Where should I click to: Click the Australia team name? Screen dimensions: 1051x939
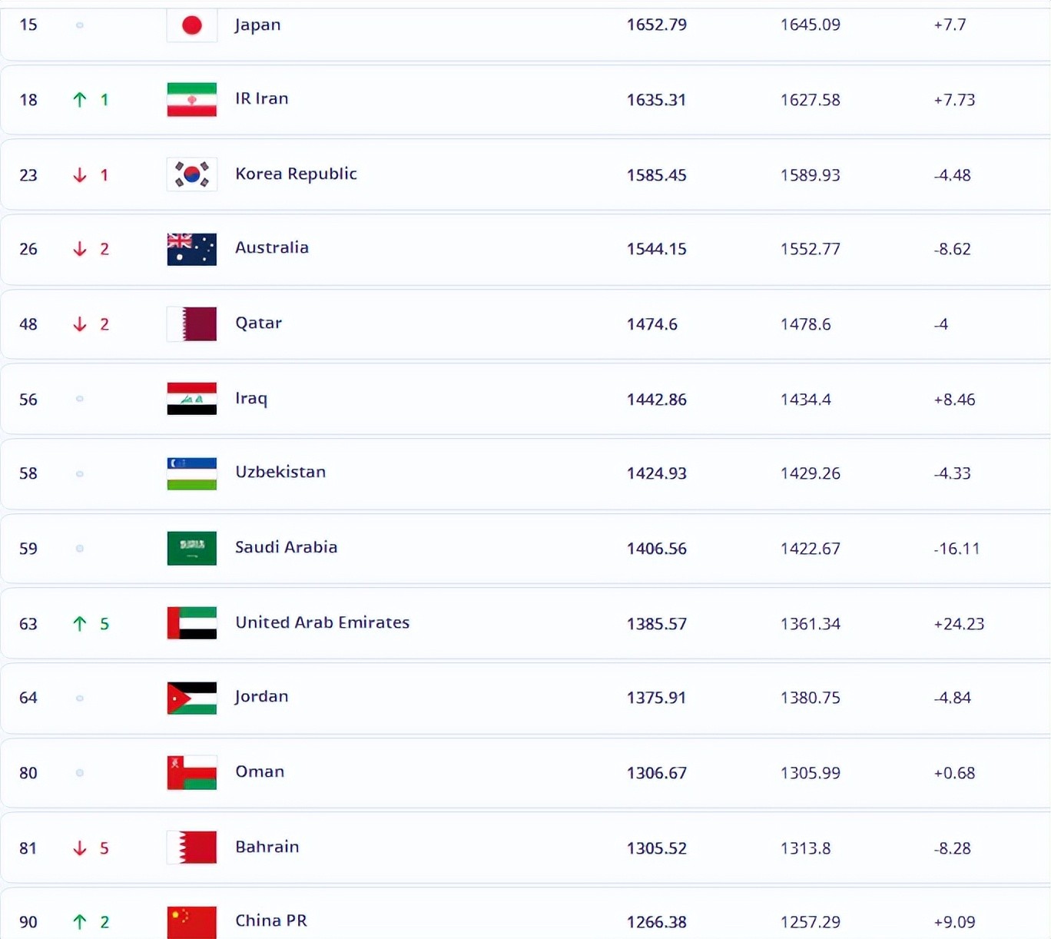(272, 247)
